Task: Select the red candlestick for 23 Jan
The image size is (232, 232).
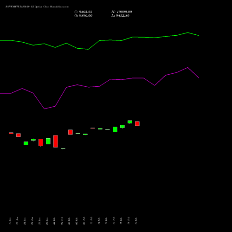Action: [x=41, y=142]
